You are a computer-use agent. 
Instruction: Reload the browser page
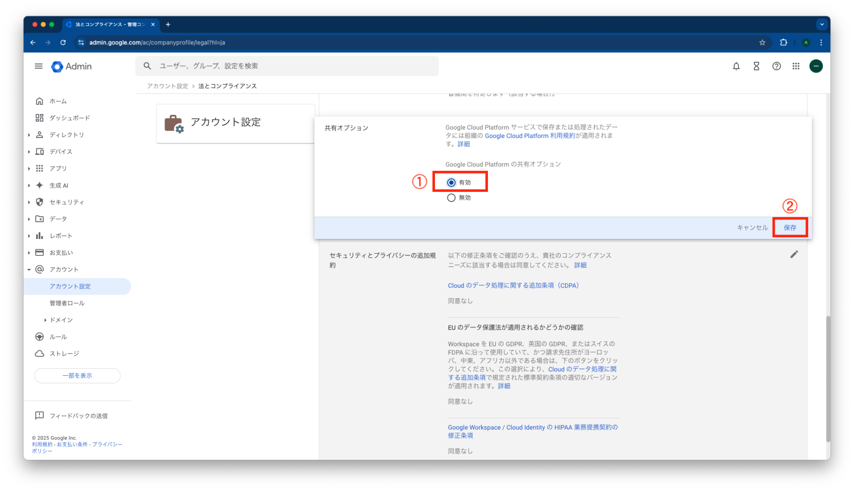point(63,43)
